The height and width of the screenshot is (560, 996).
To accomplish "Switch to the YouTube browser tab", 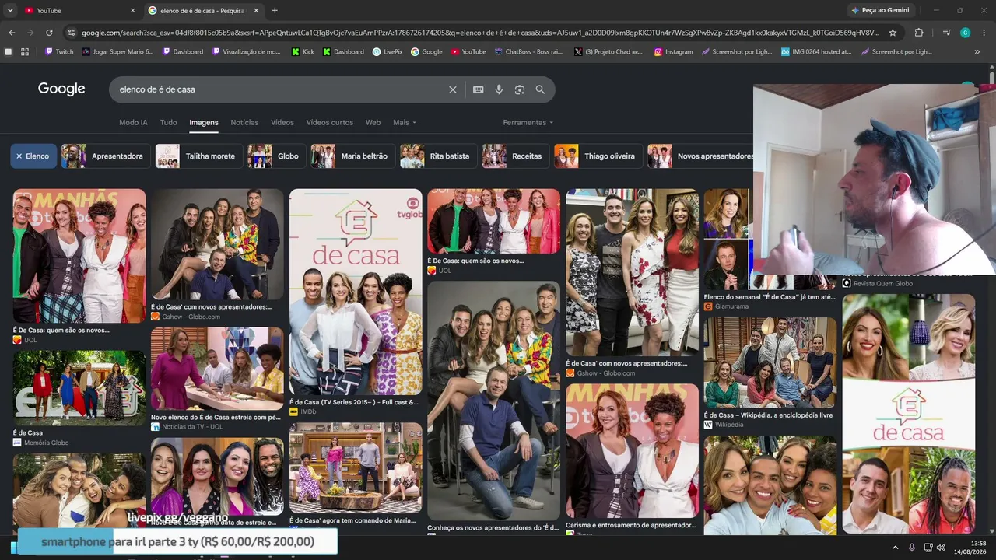I will [78, 10].
